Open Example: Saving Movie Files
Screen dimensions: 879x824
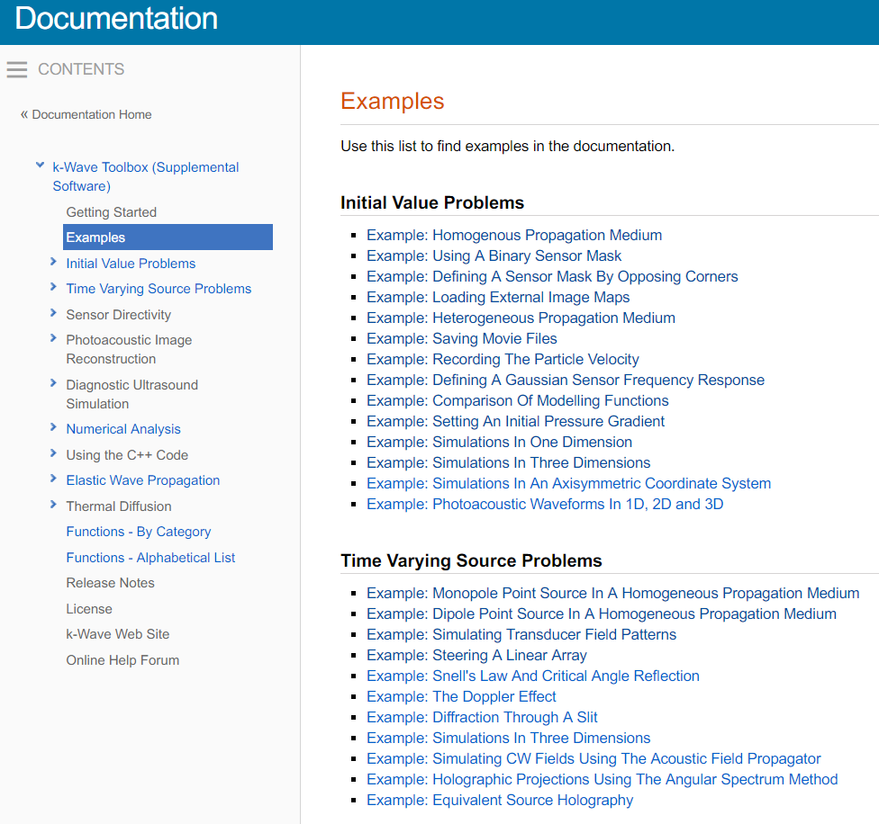point(461,338)
